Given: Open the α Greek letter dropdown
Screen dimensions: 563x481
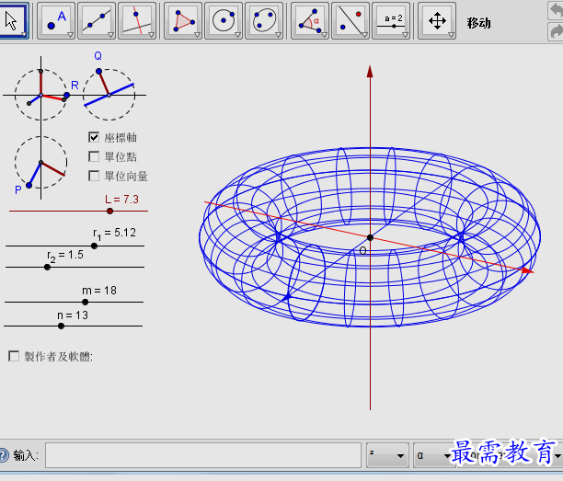Looking at the screenshot, I should (433, 455).
